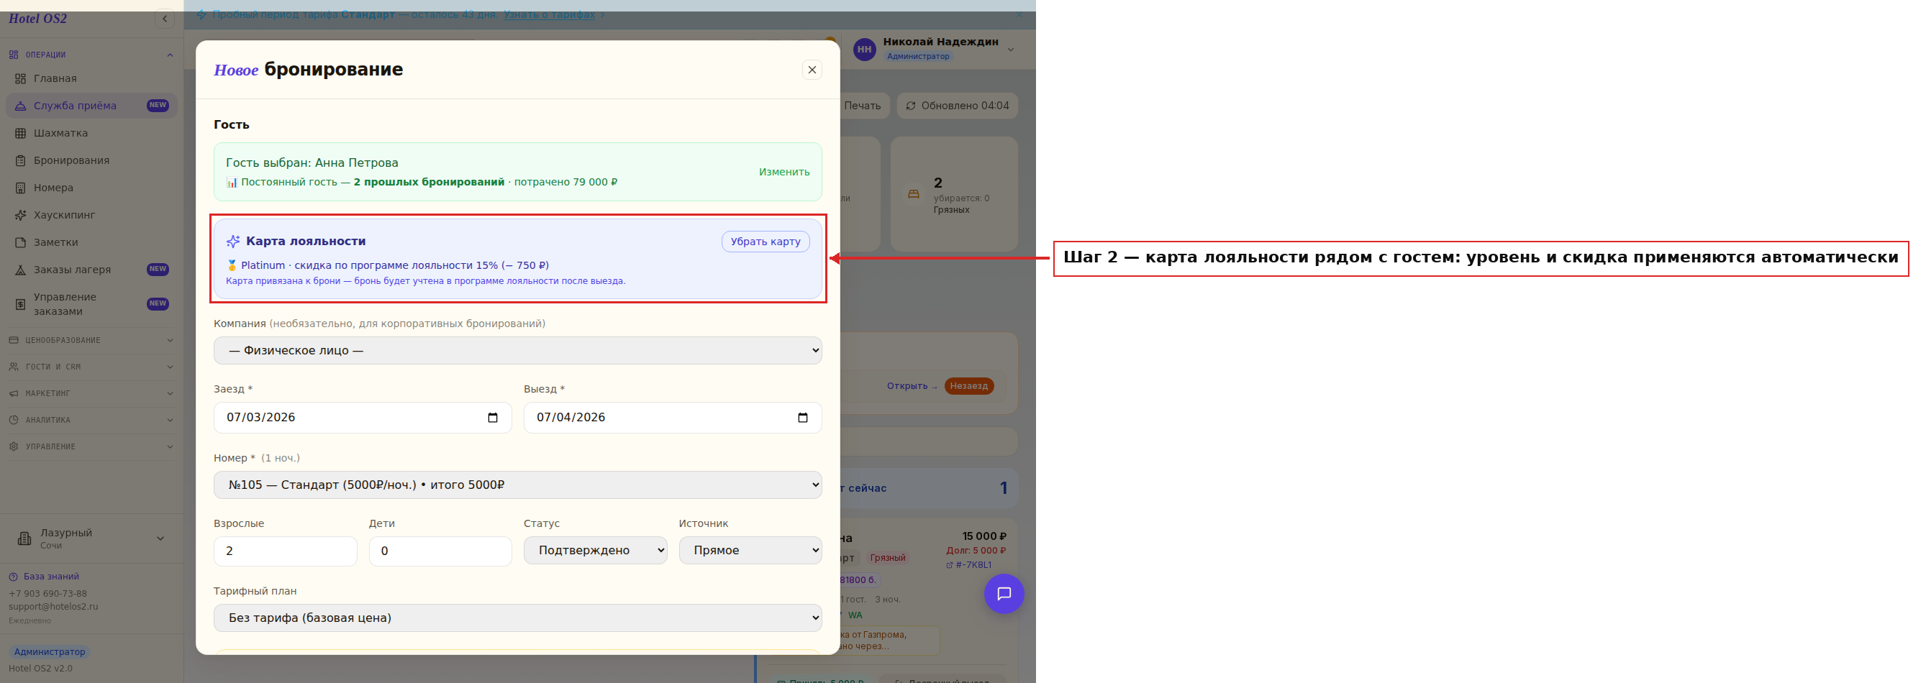Image resolution: width=1926 pixels, height=683 pixels.
Task: Expand the Аналитика section
Action: 91,420
